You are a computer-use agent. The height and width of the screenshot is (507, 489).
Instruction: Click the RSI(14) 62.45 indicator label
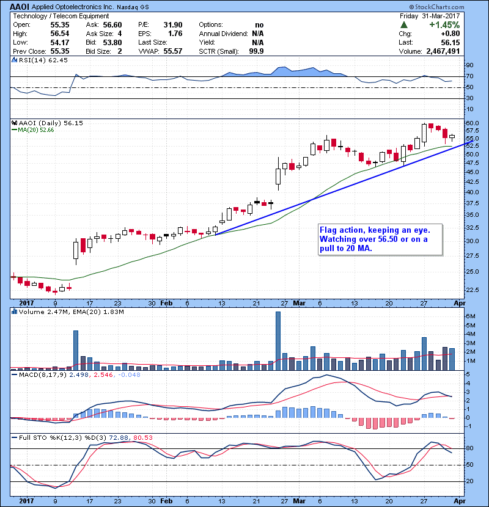coord(43,60)
